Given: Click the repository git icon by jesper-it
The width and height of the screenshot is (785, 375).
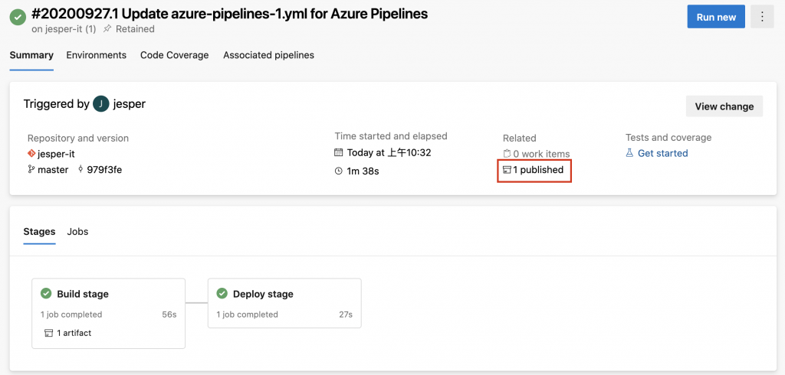Looking at the screenshot, I should [x=31, y=154].
